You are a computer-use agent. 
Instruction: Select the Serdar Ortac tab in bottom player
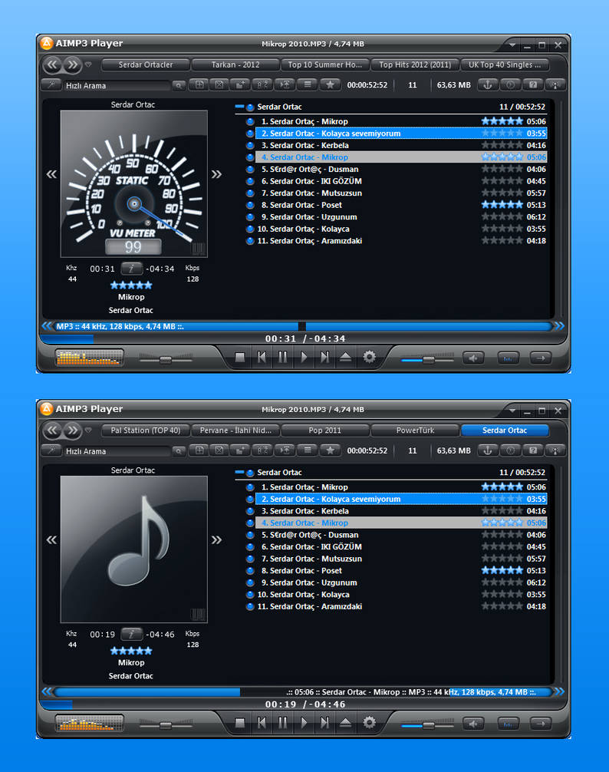504,431
